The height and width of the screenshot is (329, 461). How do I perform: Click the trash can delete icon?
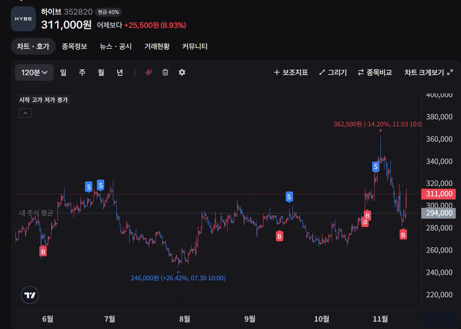coord(165,72)
